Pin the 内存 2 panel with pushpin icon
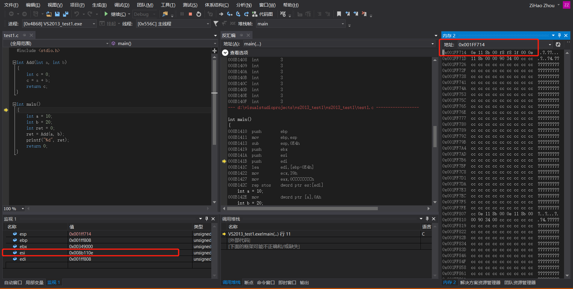 (559, 36)
